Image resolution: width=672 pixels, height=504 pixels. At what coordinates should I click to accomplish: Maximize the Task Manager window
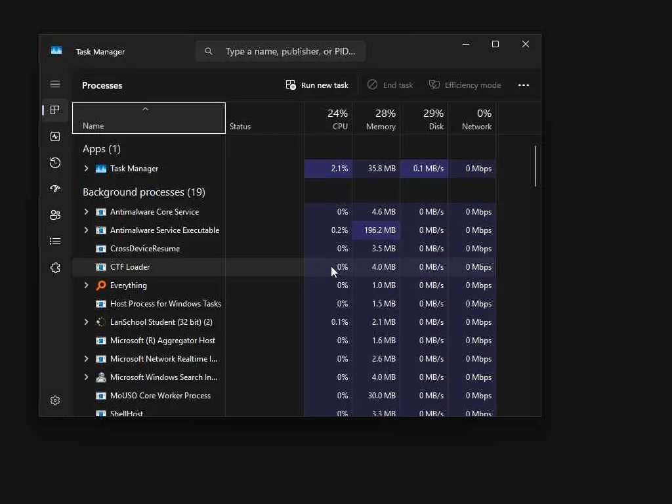pyautogui.click(x=495, y=44)
